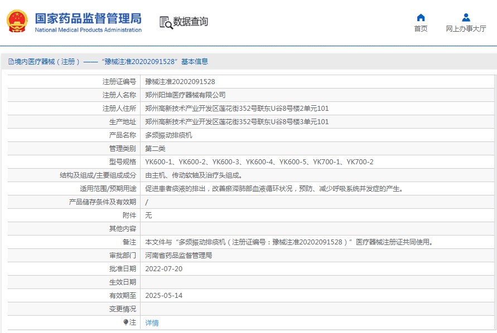This screenshot has width=497, height=333.
Task: Click the 备注 label
Action: point(129,242)
